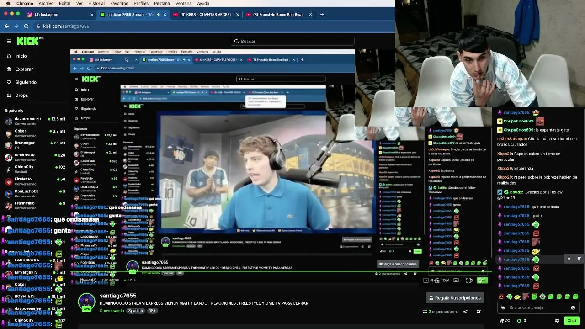
Task: Switch to Freestyle Boom Bap Beat tab
Action: [278, 15]
